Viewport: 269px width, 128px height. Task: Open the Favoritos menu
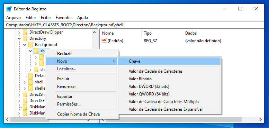tap(64, 18)
